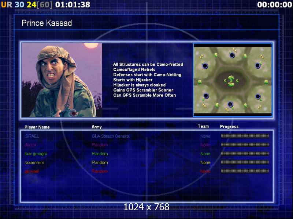This screenshot has height=219, width=293.
Task: Click the 00:00:00 timer
Action: tap(274, 5)
